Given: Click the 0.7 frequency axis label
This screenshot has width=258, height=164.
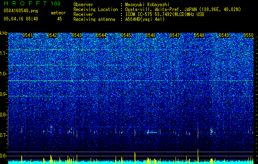Looking at the screenshot, I should [x=4, y=135].
